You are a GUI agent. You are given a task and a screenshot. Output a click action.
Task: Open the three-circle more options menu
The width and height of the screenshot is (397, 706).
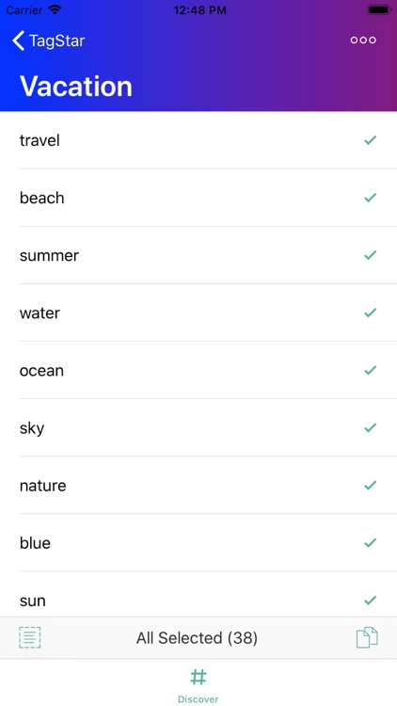tap(363, 40)
